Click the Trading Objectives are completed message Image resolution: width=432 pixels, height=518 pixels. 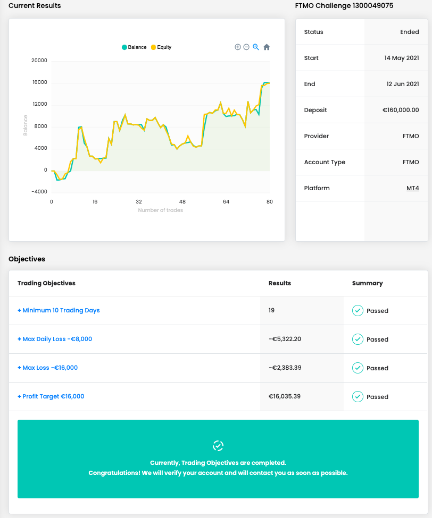218,463
